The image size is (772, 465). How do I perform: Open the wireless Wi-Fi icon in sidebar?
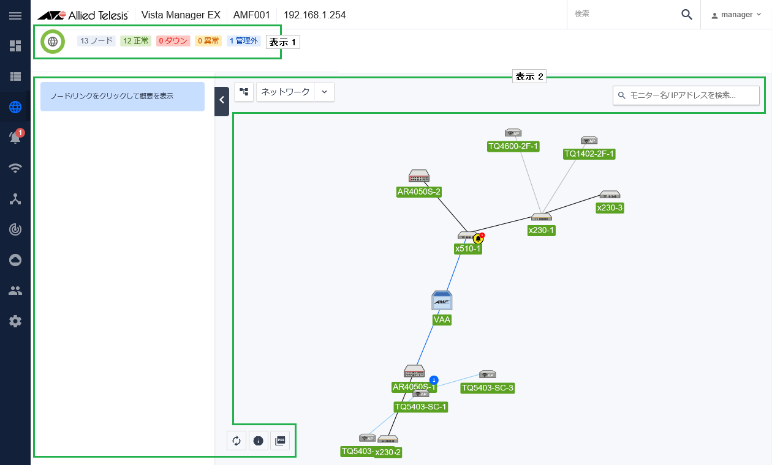pyautogui.click(x=15, y=169)
